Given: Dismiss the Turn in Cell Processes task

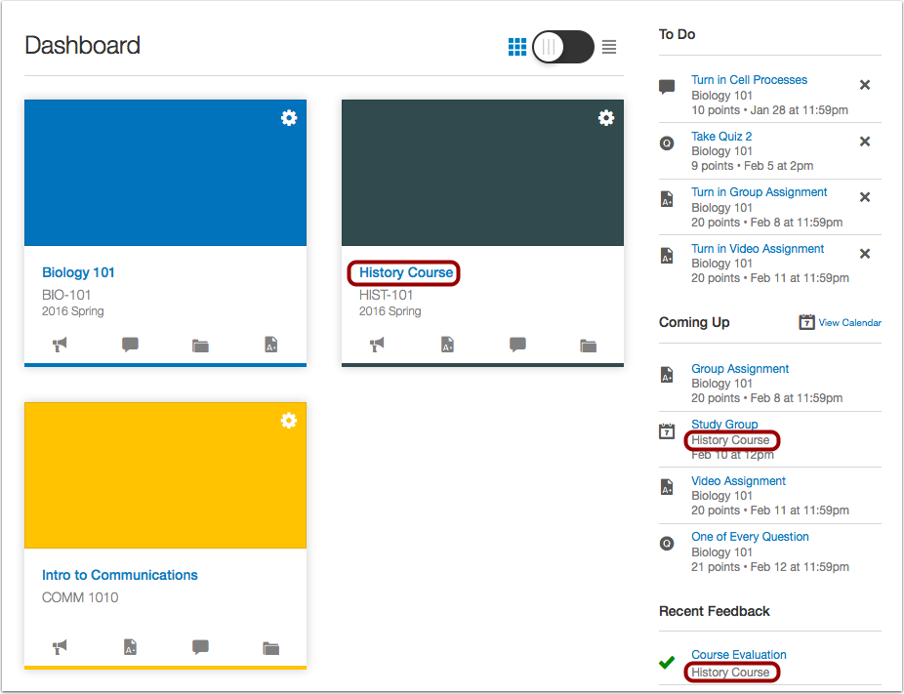Looking at the screenshot, I should coord(865,84).
